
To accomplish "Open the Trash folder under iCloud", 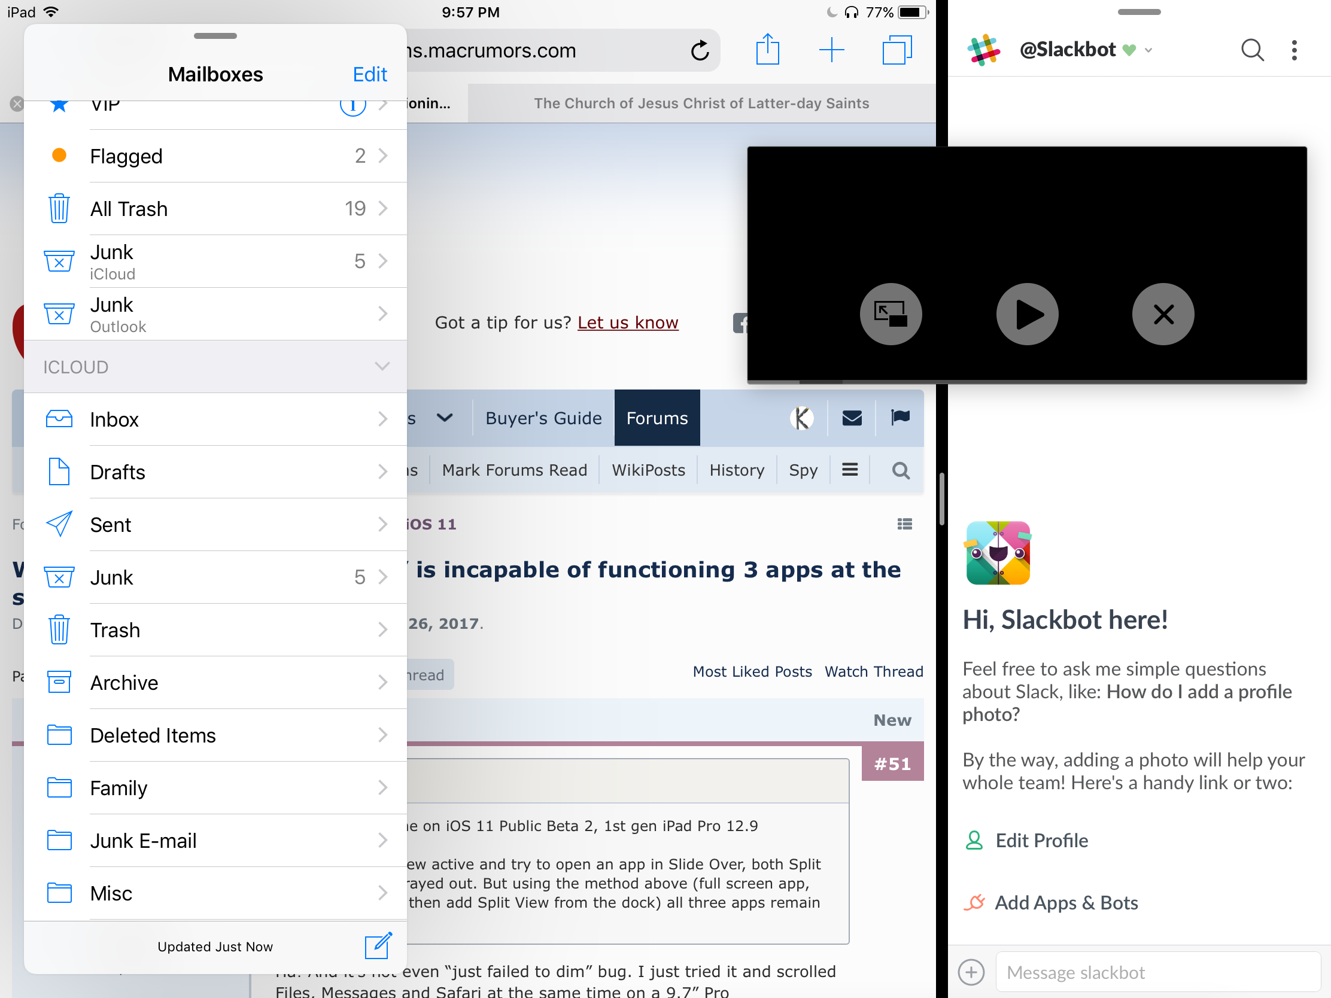I will [x=215, y=630].
